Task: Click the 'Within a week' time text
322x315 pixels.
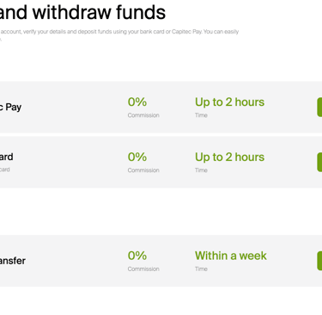Action: tap(231, 256)
